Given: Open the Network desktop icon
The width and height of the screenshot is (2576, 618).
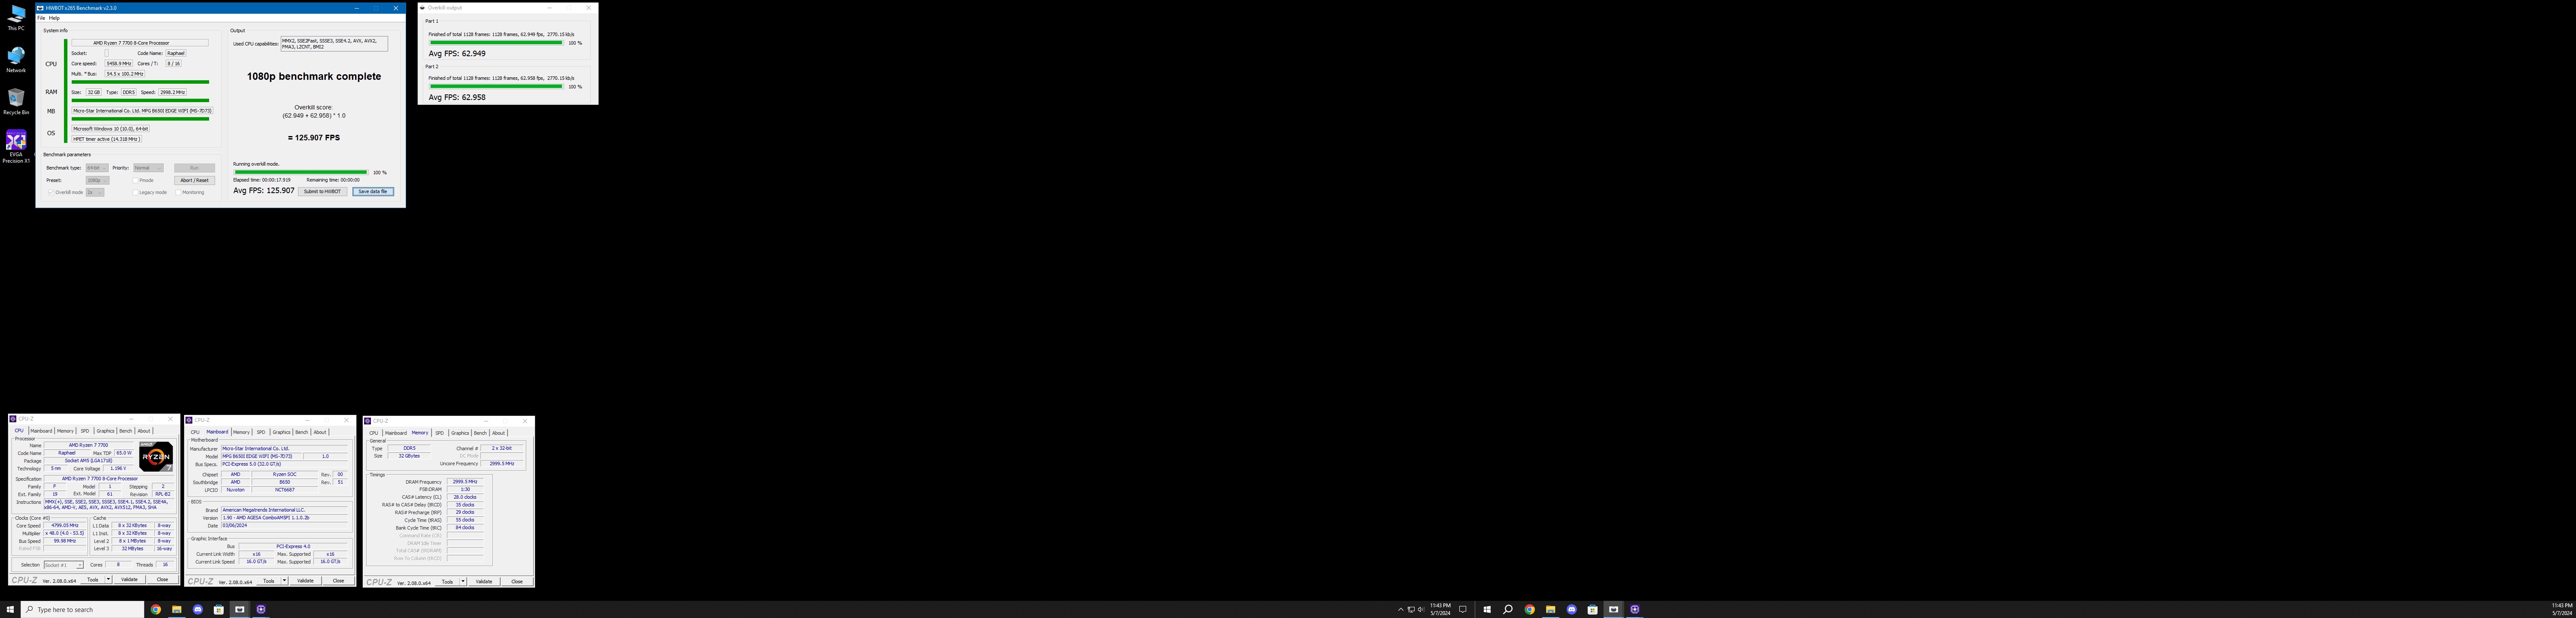Looking at the screenshot, I should point(16,59).
